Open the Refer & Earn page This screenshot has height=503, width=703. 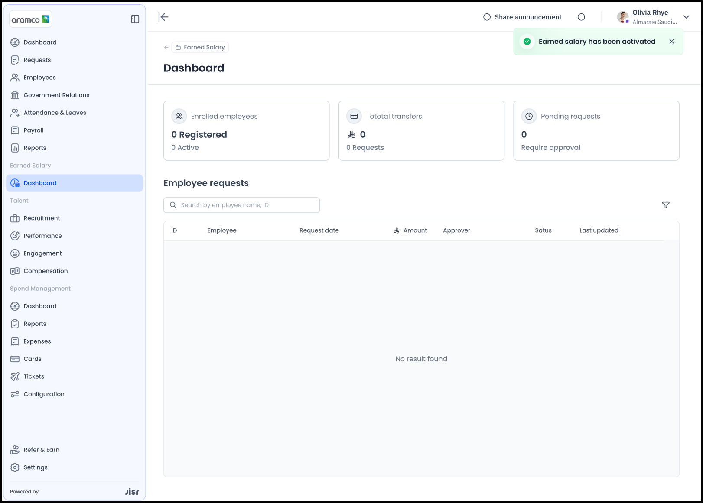point(41,450)
